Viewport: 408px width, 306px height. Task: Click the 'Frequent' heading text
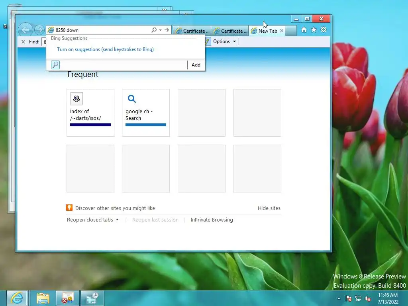pyautogui.click(x=83, y=75)
